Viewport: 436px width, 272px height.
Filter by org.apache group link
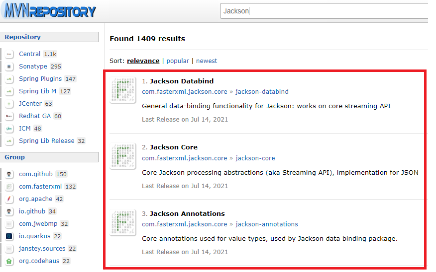click(36, 199)
